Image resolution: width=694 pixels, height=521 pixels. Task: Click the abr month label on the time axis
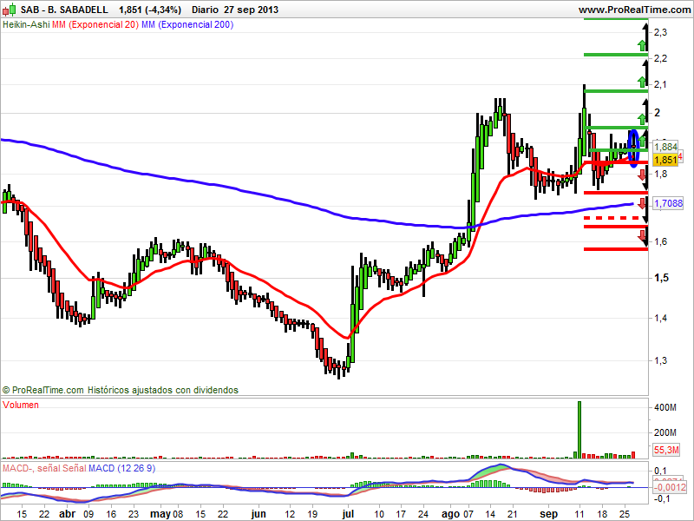[68, 514]
